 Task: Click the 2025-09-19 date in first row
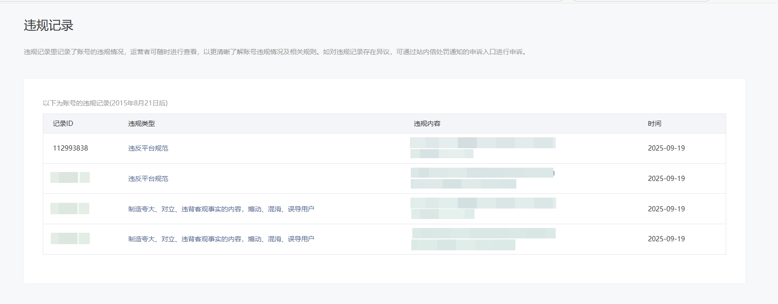point(666,148)
